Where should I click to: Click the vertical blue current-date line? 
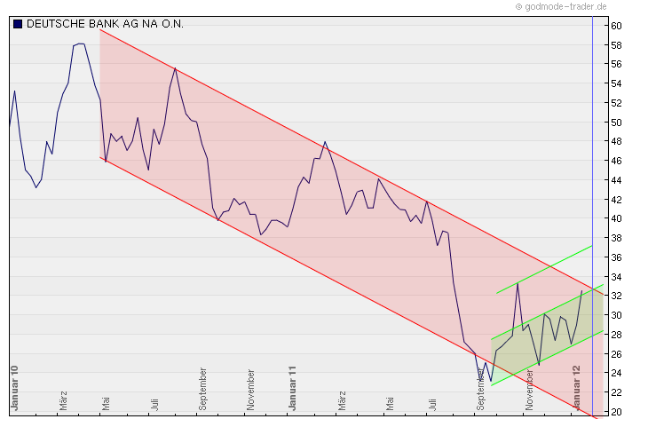click(x=593, y=217)
